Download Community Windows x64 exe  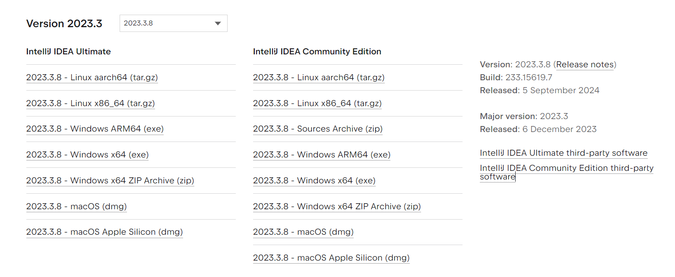314,180
